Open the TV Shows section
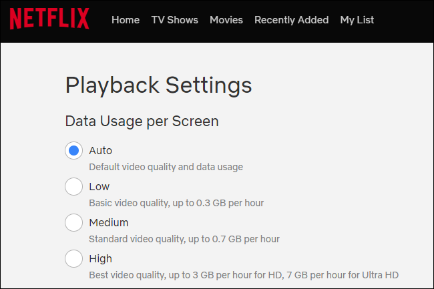The image size is (434, 289). (174, 20)
